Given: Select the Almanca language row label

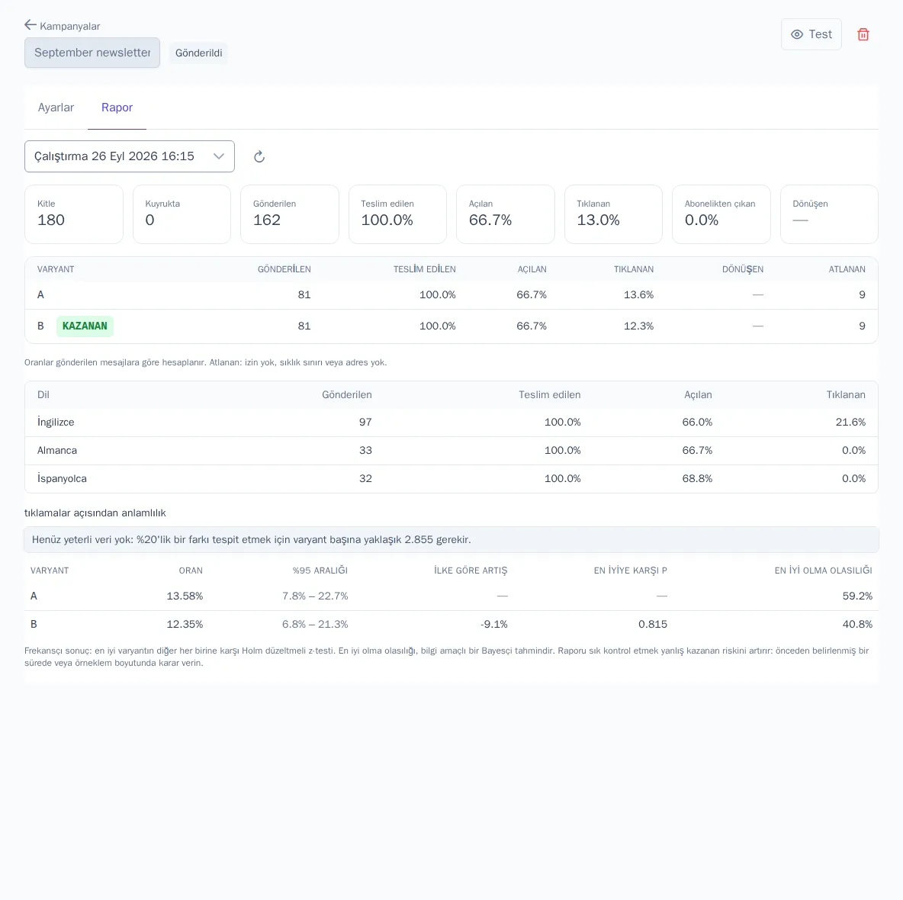Looking at the screenshot, I should pyautogui.click(x=57, y=450).
